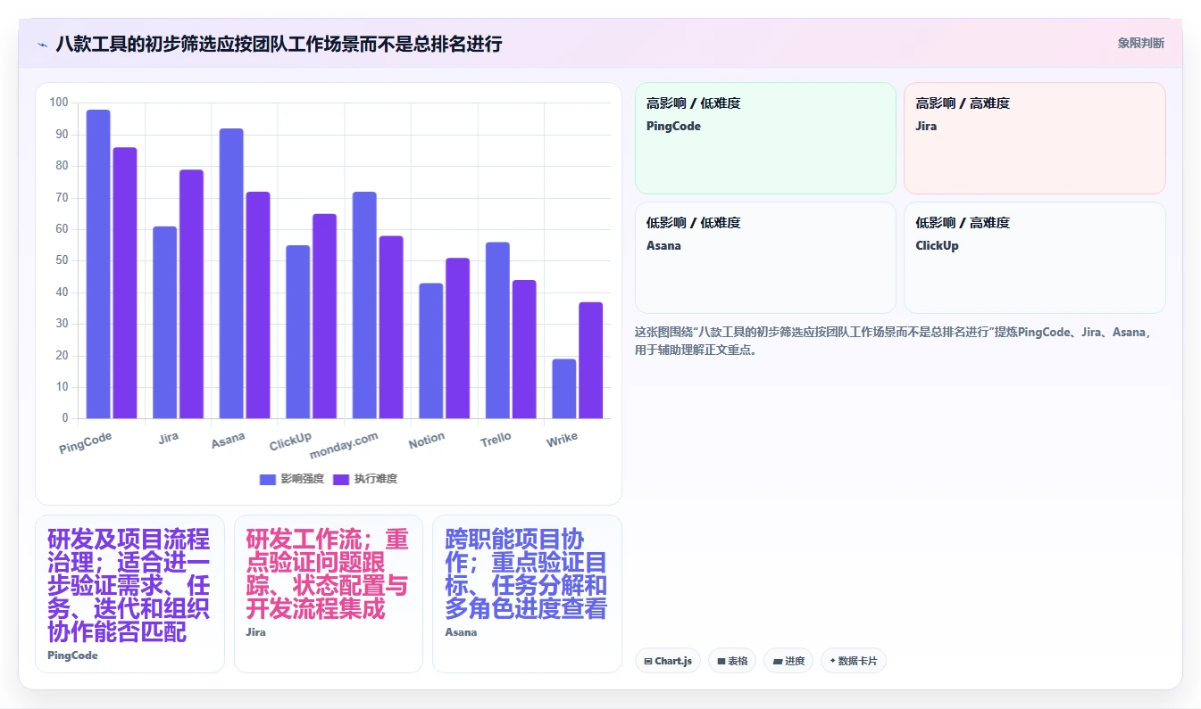Screen dimensions: 1201x709
Task: Click ClickUp's 影响强度 bar
Action: [x=298, y=332]
